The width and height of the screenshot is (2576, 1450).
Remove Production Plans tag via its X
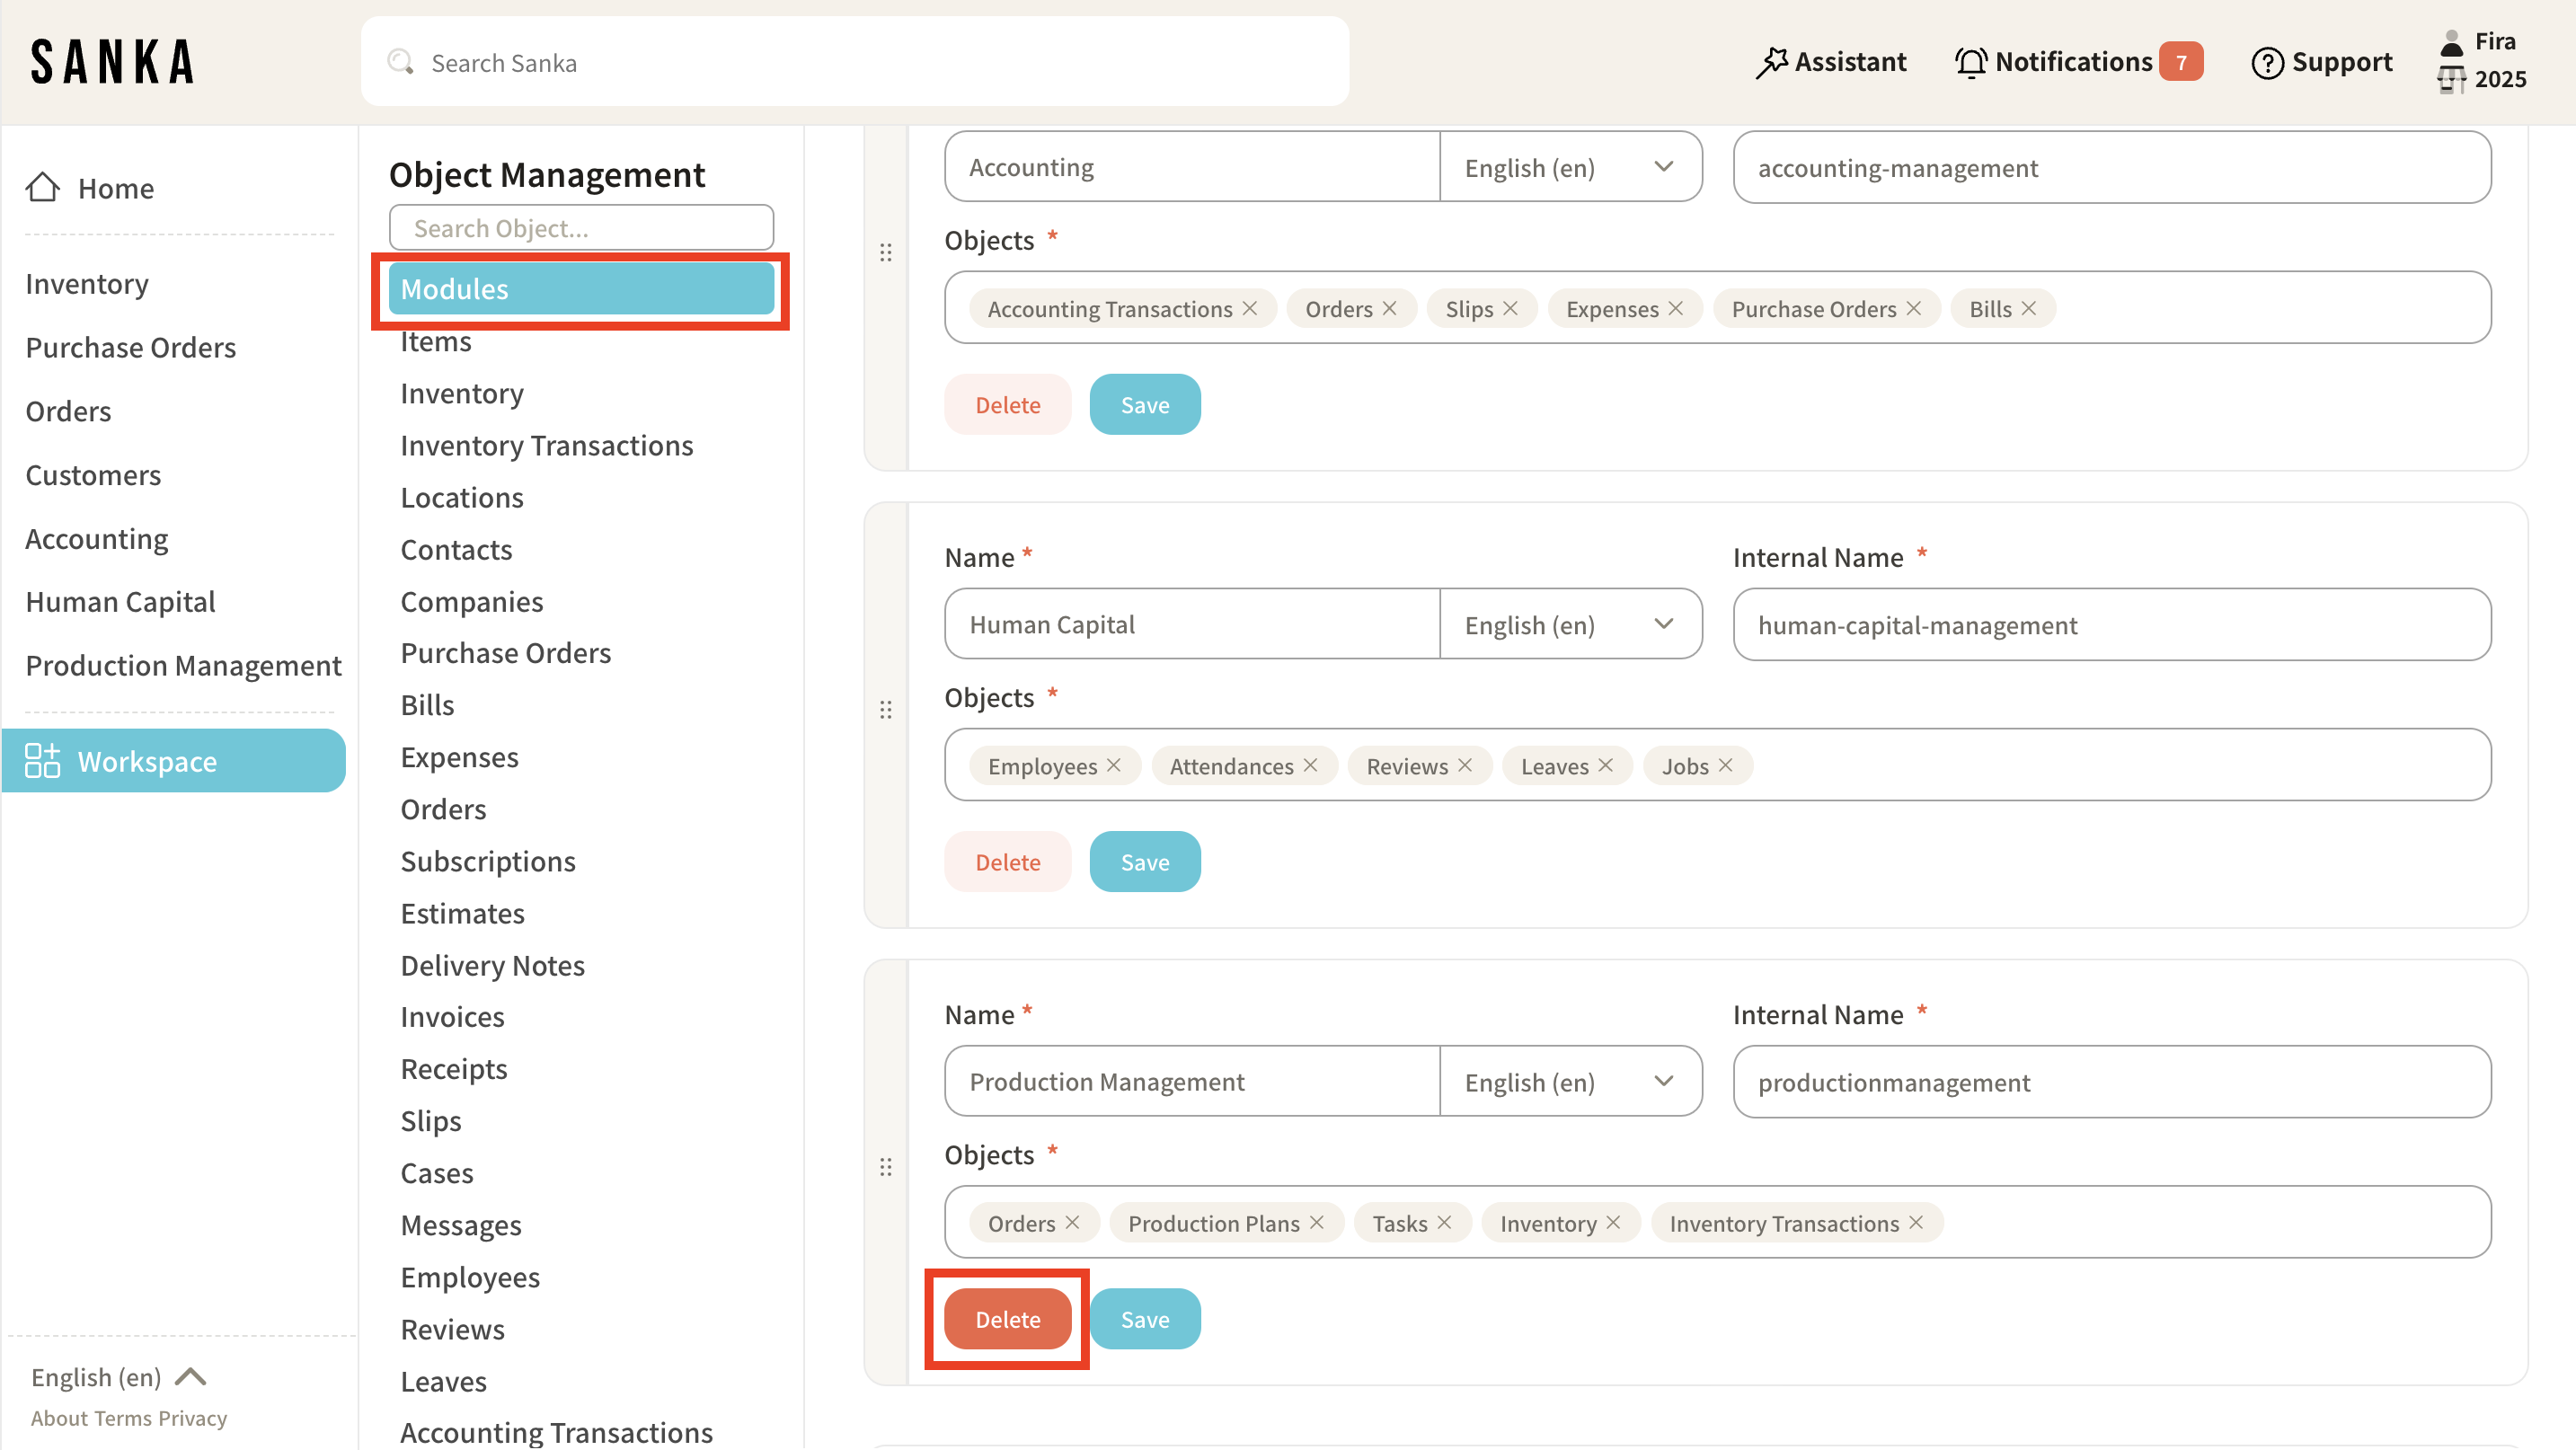tap(1317, 1223)
